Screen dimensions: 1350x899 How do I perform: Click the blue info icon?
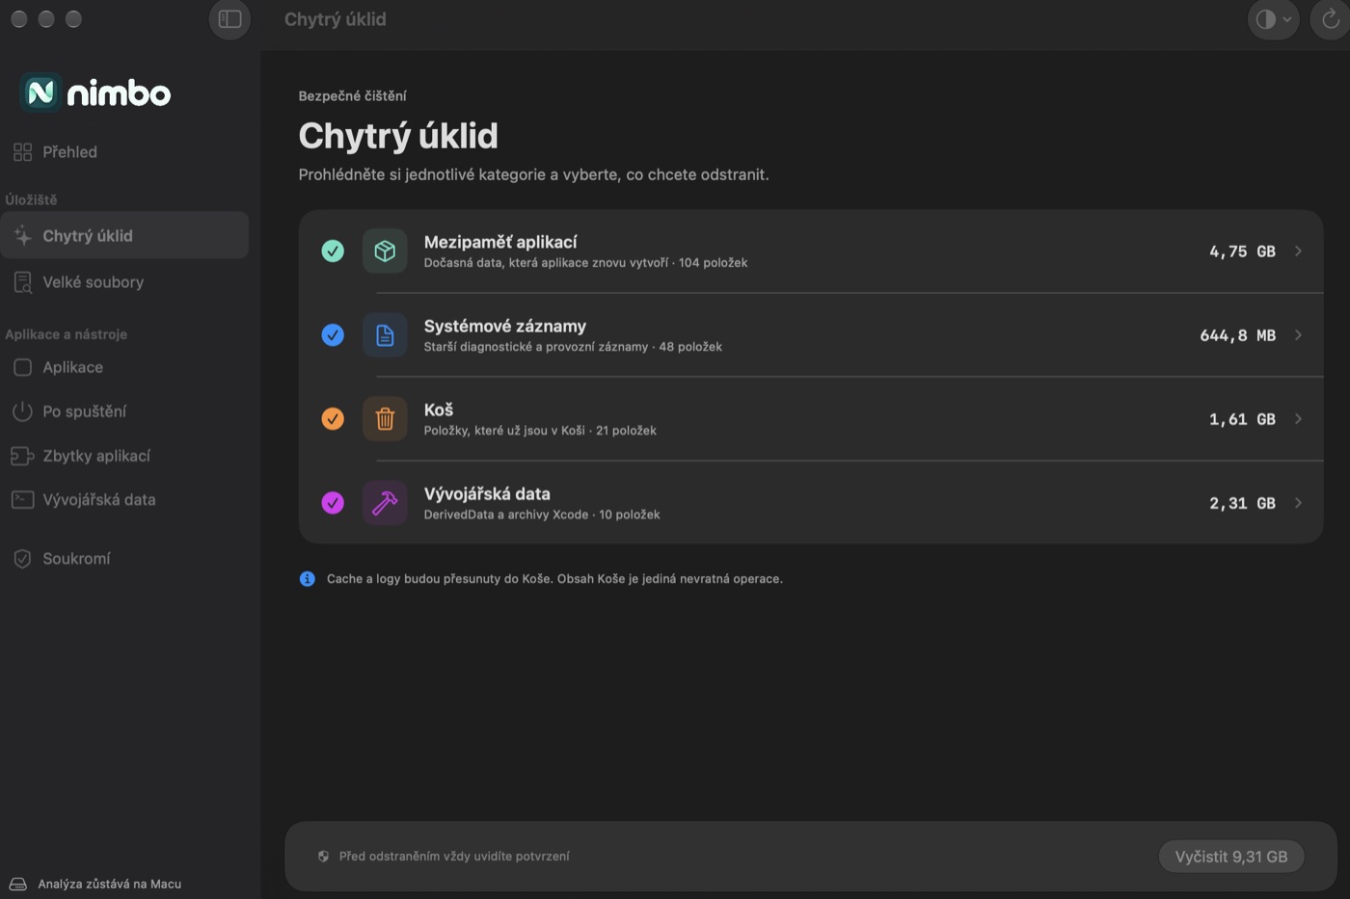click(x=308, y=579)
